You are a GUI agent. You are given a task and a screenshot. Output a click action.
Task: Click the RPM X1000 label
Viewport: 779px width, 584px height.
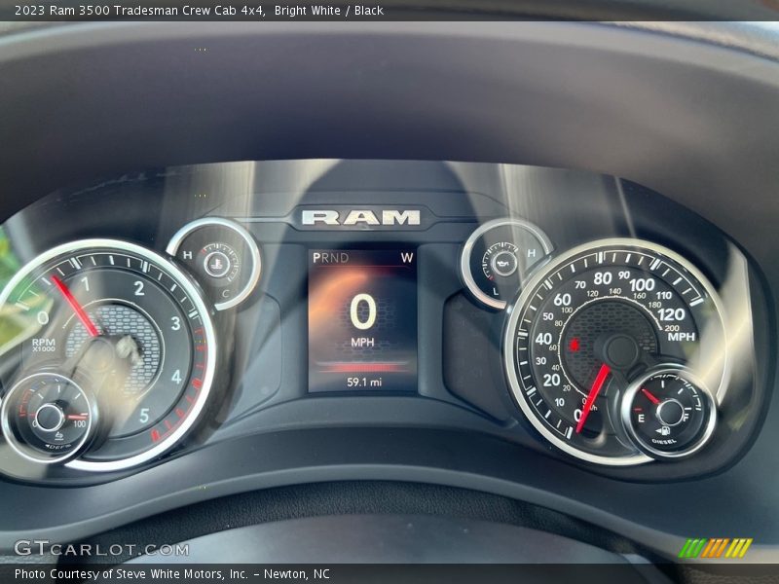click(44, 345)
